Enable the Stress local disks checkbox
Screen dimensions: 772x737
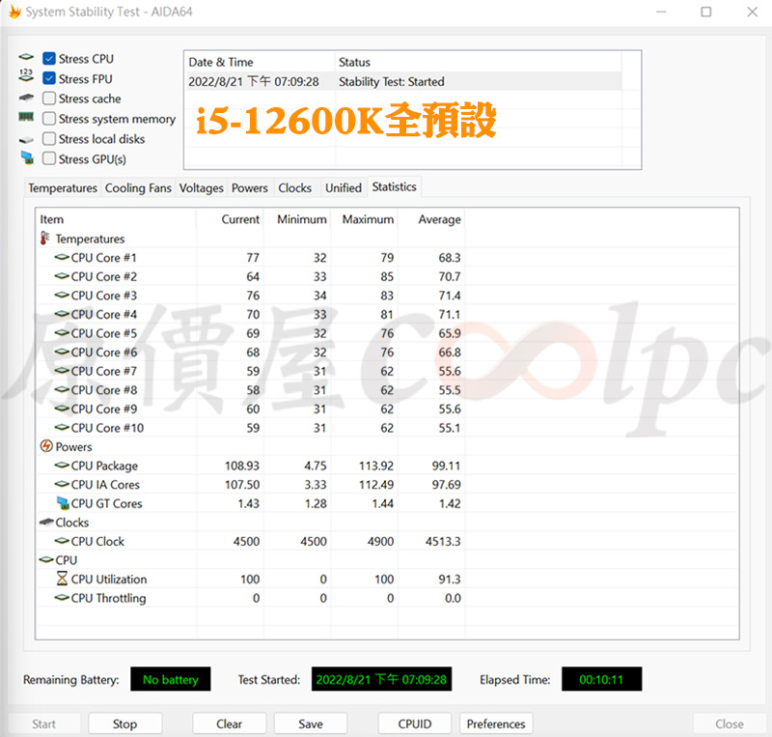(49, 139)
